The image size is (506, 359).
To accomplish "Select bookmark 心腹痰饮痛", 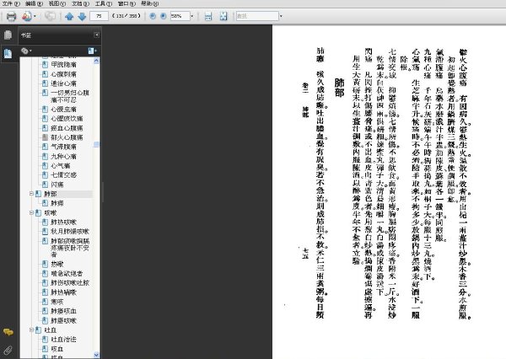I will 67,118.
